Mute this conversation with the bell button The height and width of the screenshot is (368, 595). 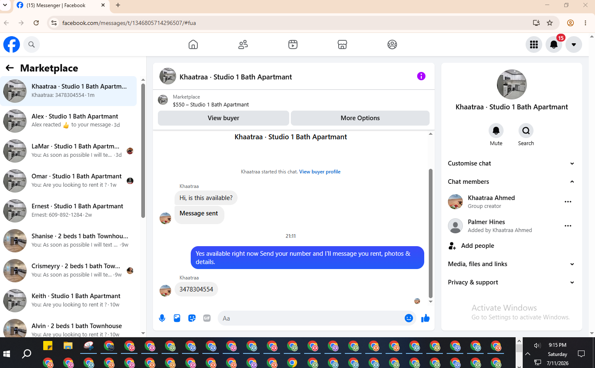(x=496, y=131)
